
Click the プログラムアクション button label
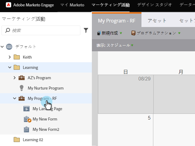pos(156,33)
